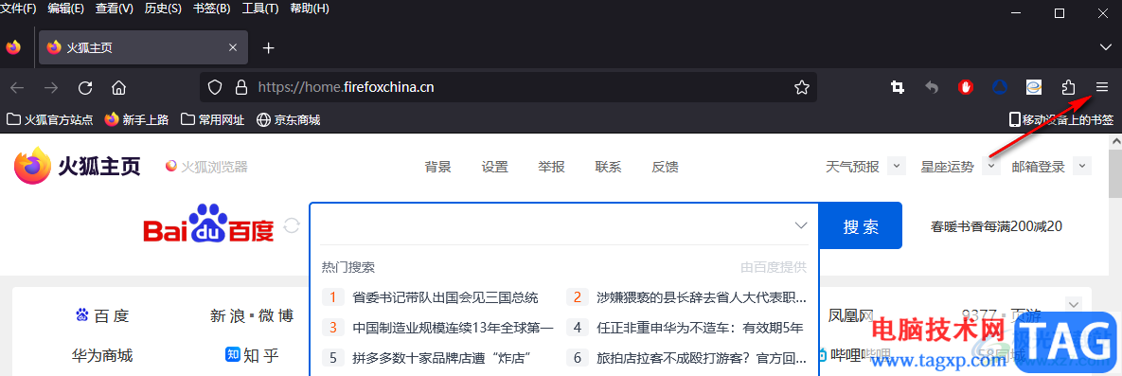This screenshot has width=1122, height=376.
Task: Open 书签(B) menu
Action: (x=212, y=9)
